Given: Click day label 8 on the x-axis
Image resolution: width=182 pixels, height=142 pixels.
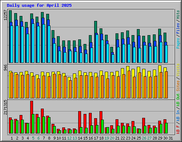Looking at the screenshot, I should click(49, 138).
